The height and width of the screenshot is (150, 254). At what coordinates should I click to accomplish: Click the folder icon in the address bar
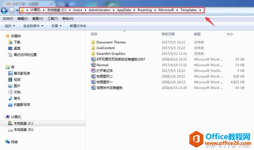coord(22,10)
